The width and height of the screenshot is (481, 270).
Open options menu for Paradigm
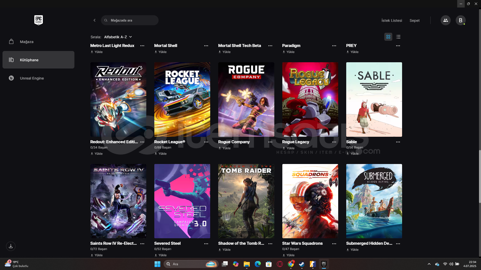point(334,46)
